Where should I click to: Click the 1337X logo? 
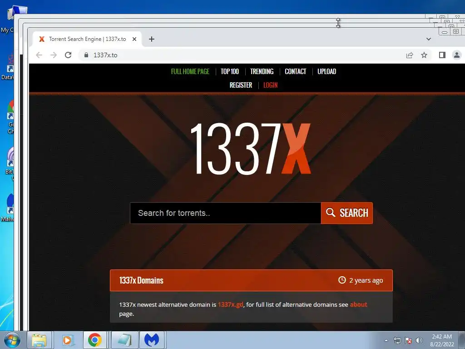[251, 149]
